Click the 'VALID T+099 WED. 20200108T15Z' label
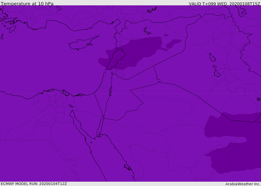The width and height of the screenshot is (261, 186). pos(224,4)
